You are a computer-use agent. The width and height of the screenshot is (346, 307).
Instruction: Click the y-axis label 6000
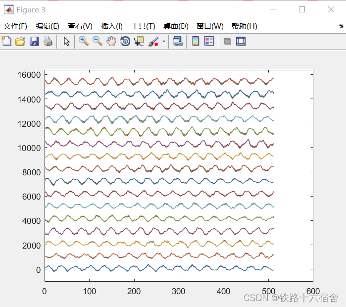click(x=31, y=197)
